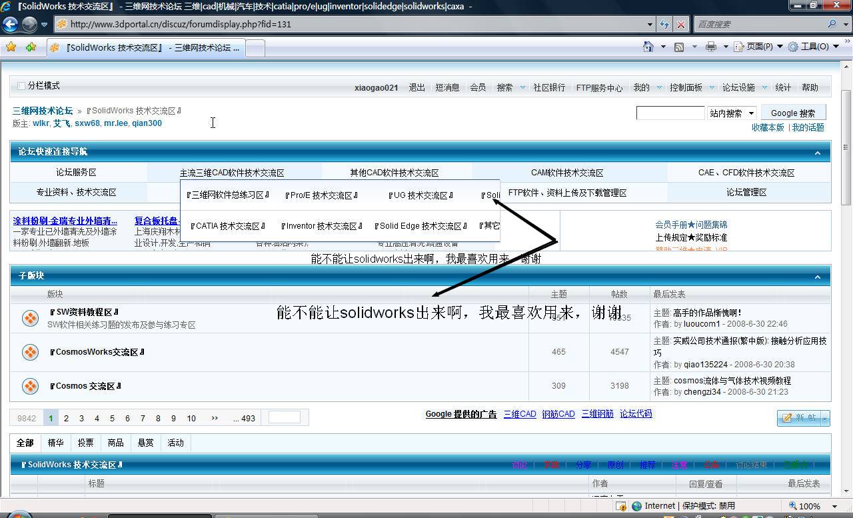853x518 pixels.
Task: Switch to the 投票 tab
Action: (x=85, y=443)
